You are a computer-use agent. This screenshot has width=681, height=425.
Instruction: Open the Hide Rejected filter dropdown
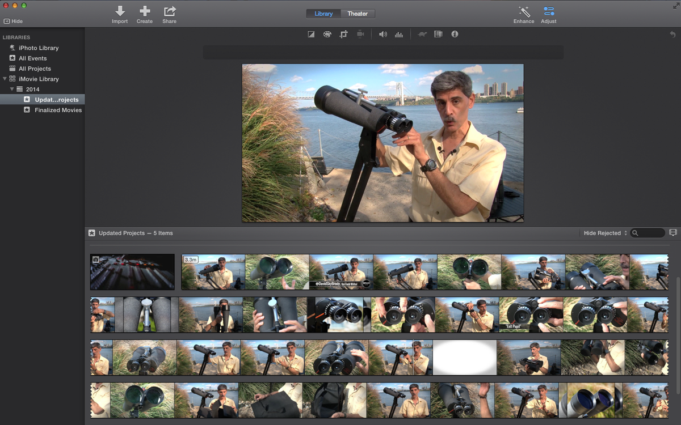603,232
